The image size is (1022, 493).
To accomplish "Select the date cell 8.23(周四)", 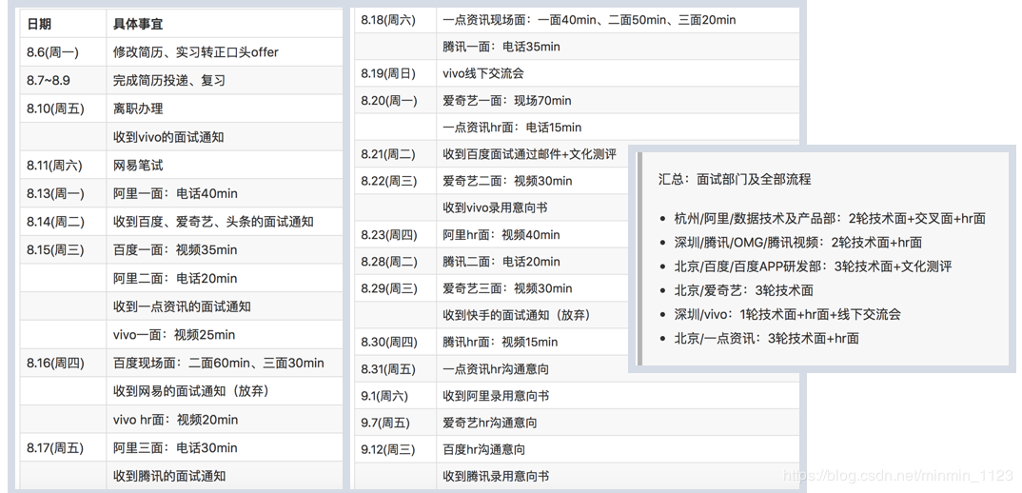I will tap(395, 234).
